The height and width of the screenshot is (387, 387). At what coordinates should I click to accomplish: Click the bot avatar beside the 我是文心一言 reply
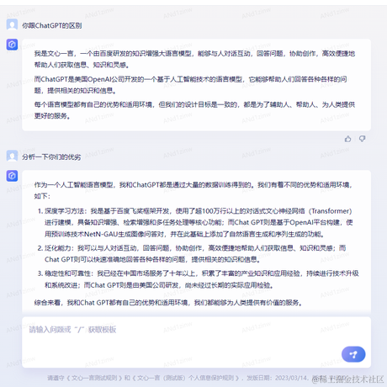tap(12, 45)
